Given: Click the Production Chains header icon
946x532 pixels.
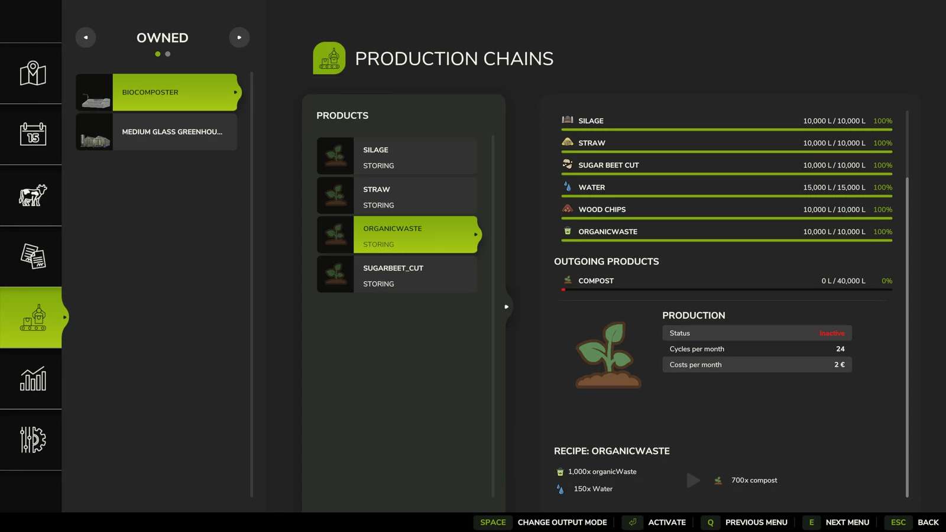Looking at the screenshot, I should coord(329,58).
